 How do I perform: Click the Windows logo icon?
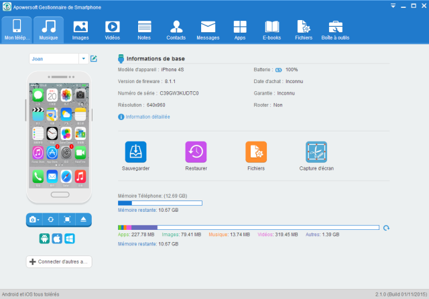coord(70,239)
